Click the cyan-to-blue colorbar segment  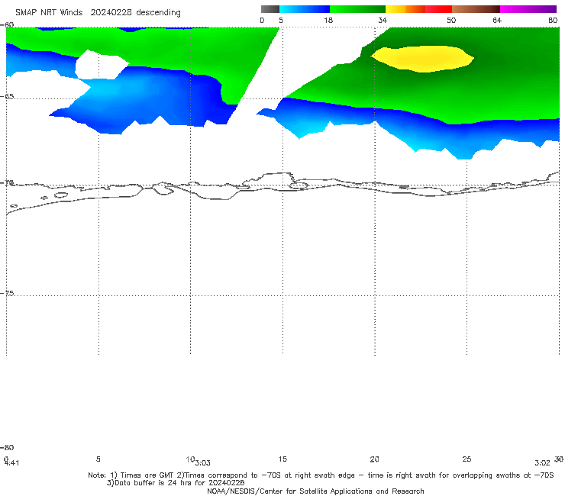coord(305,9)
